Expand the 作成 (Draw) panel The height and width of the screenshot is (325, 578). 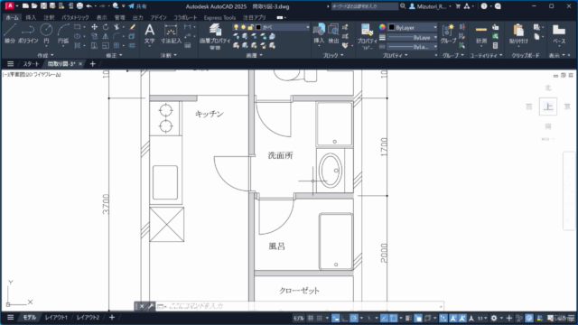(45, 55)
